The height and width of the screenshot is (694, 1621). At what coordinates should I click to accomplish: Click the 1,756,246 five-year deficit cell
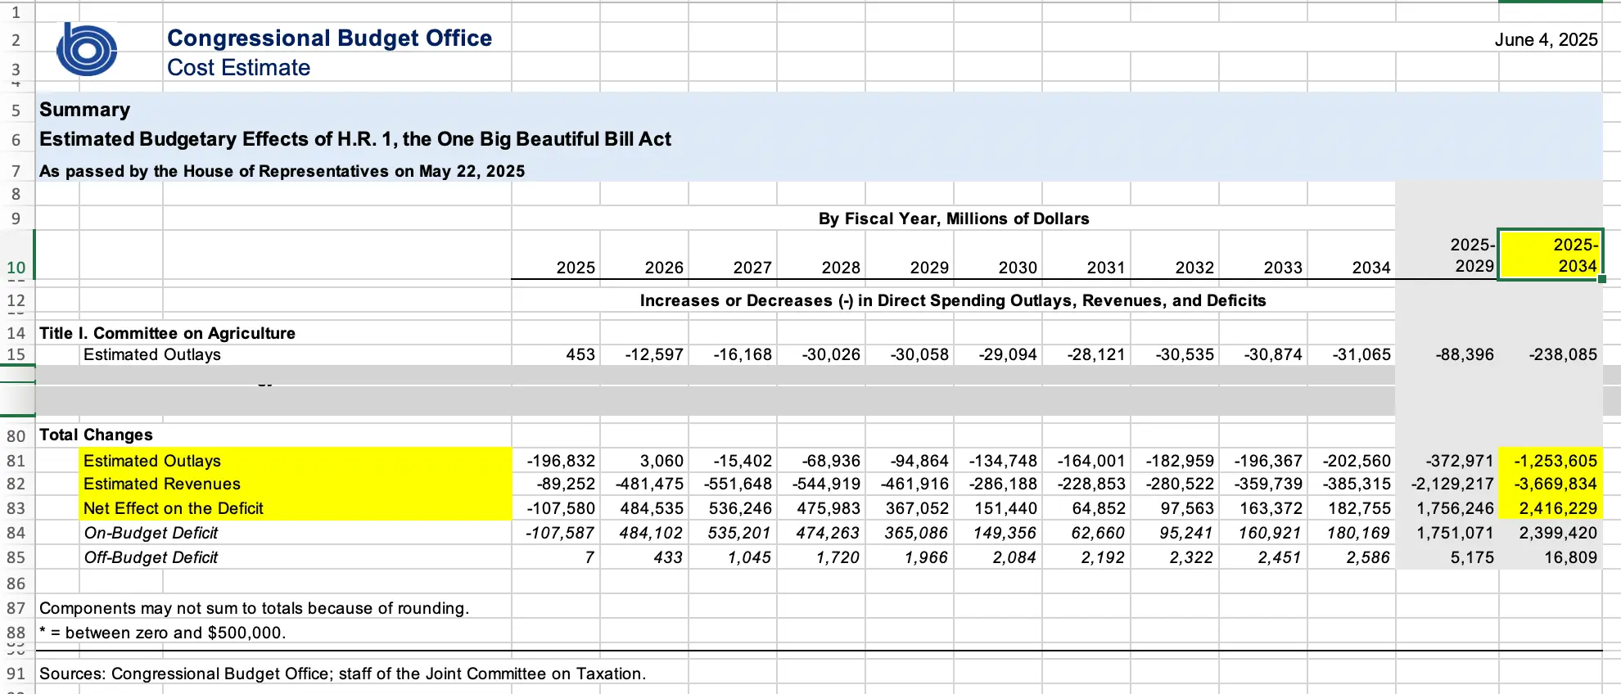[1455, 508]
